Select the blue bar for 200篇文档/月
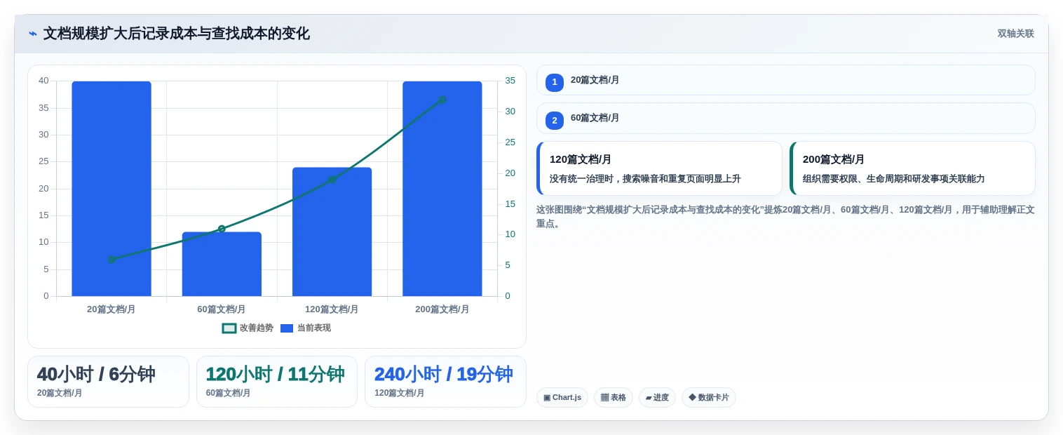Image resolution: width=1063 pixels, height=435 pixels. (x=442, y=189)
